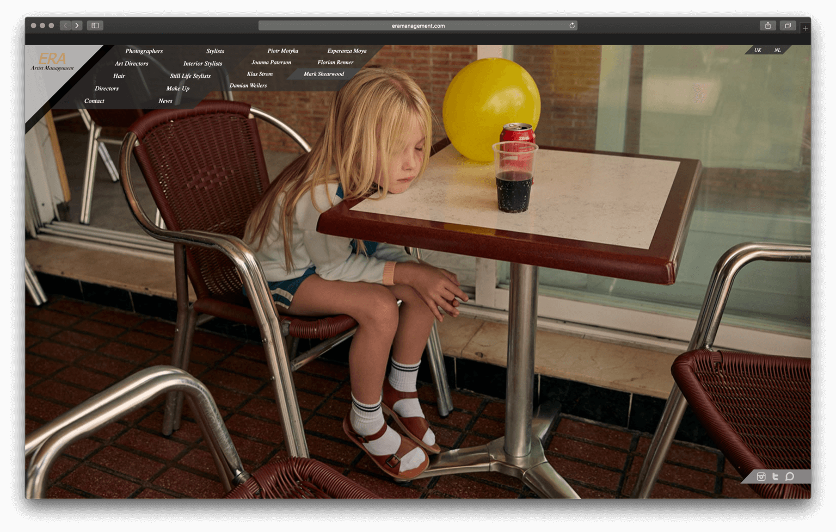Go forward with the forward arrow
The width and height of the screenshot is (836, 532).
coord(77,26)
